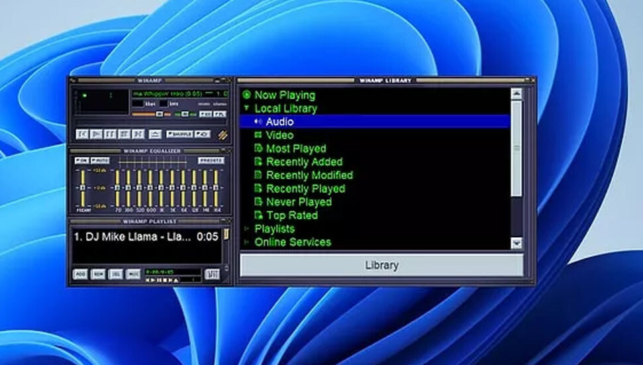
Task: Enable the equalizer AUTO button
Action: (101, 160)
